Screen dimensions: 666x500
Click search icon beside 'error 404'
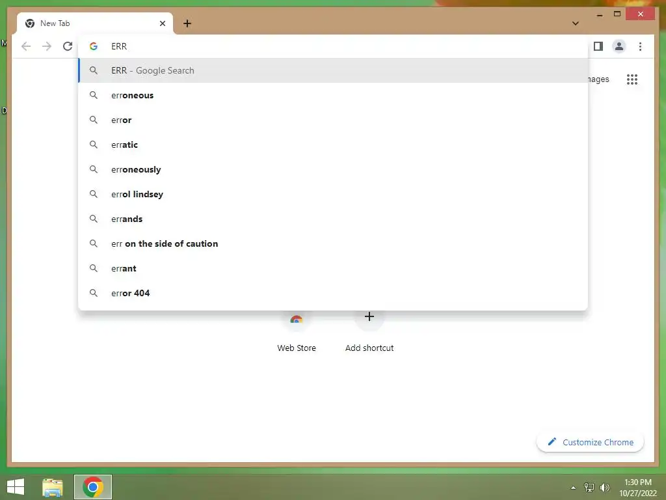pos(94,292)
